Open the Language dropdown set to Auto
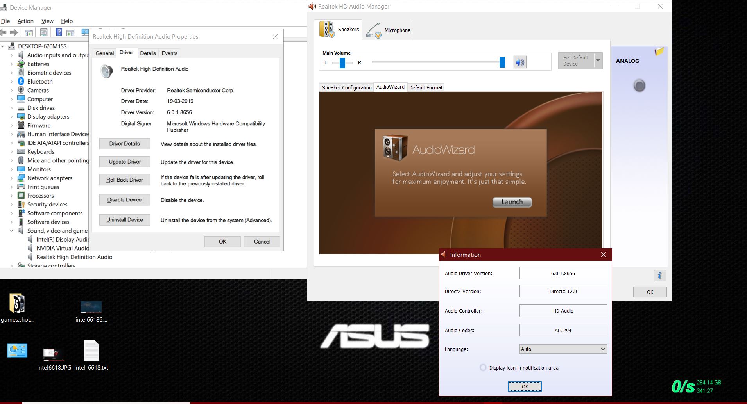This screenshot has height=404, width=747. (x=563, y=349)
